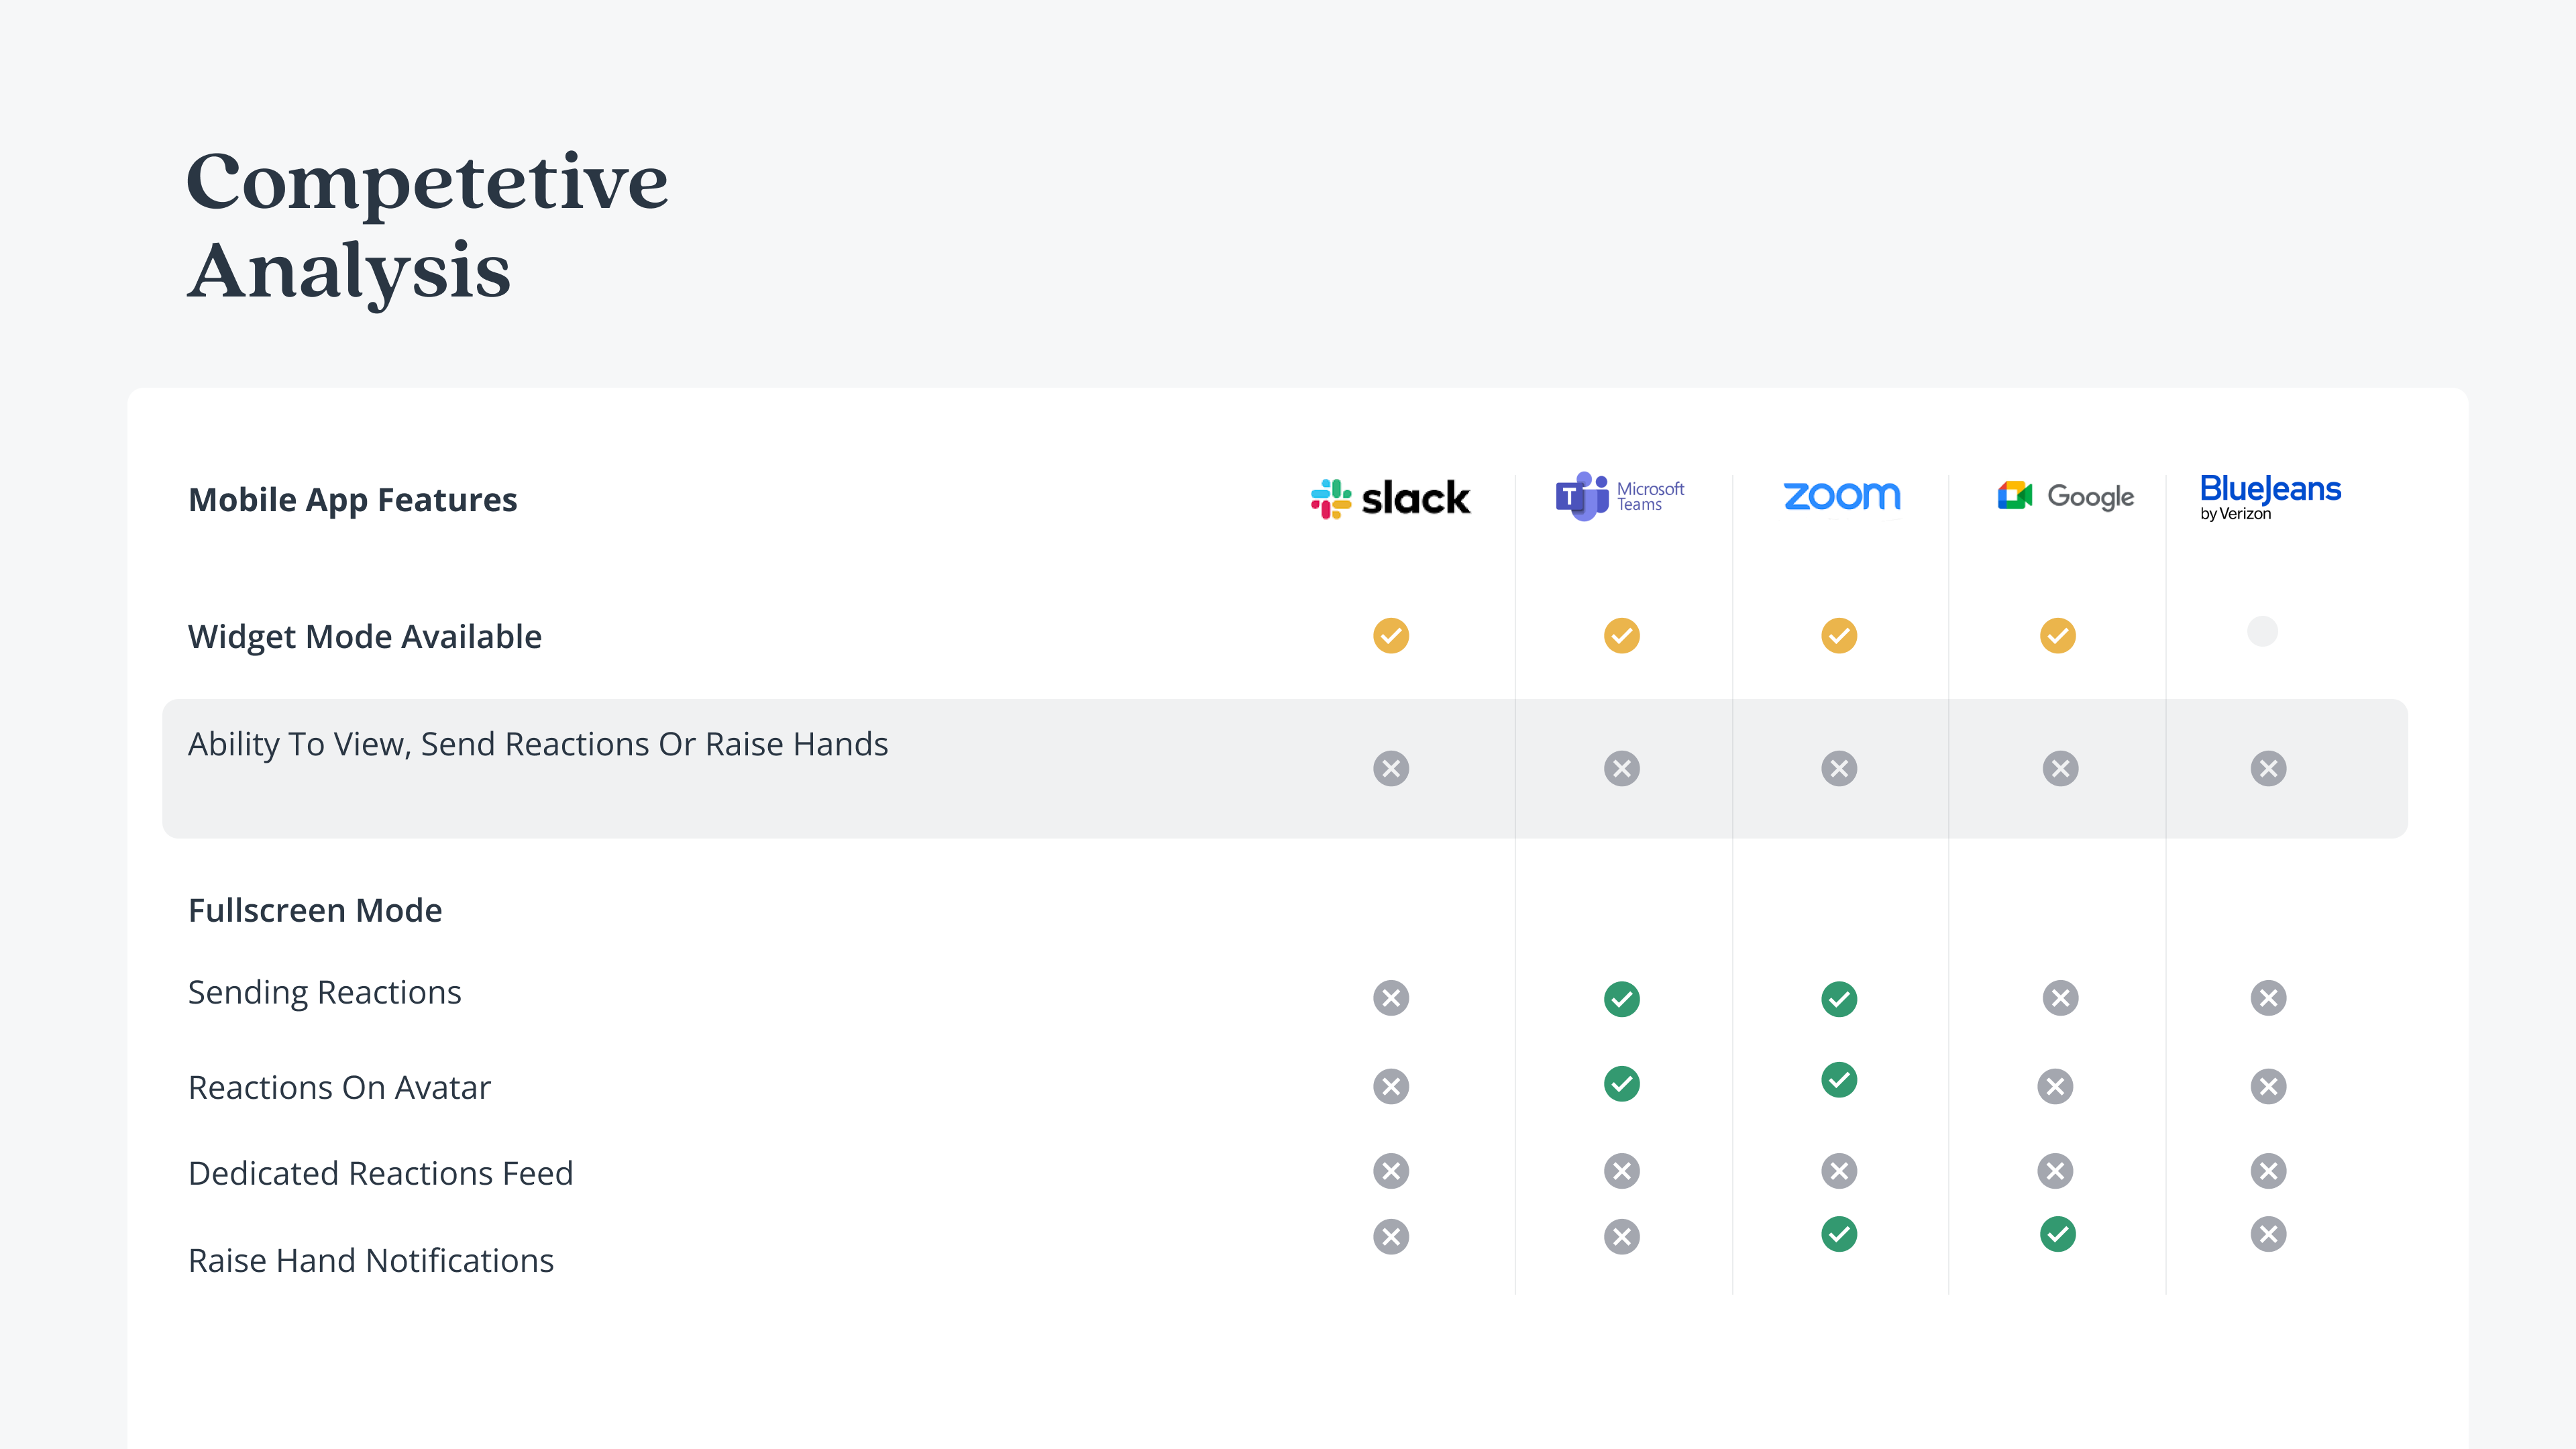This screenshot has width=2576, height=1449.
Task: Click Teams' X for Dedicated Reactions Feed
Action: 1622,1171
